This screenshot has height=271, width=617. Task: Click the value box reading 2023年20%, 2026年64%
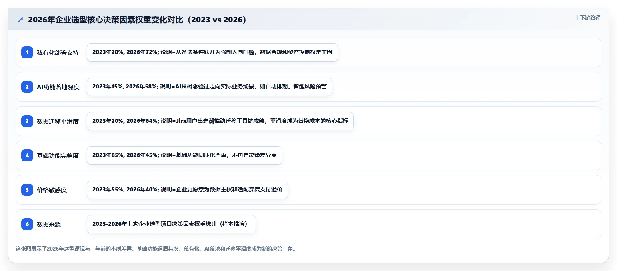[220, 121]
